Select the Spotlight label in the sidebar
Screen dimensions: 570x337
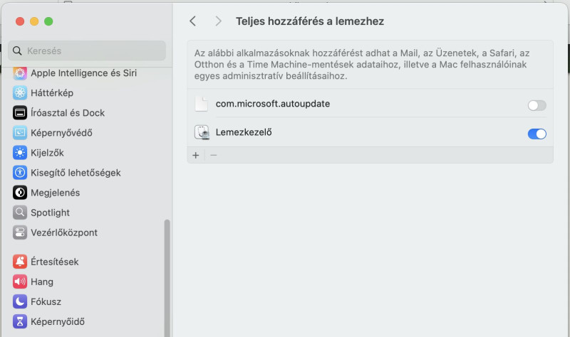pos(50,213)
